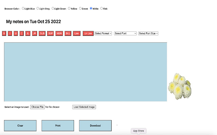Apply underline using the U button
The height and width of the screenshot is (135, 217).
tap(16, 33)
